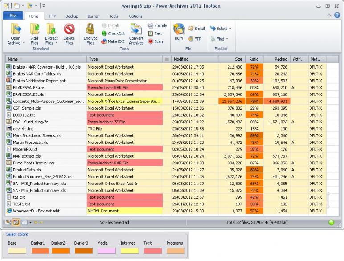Click the lock column header icon
The height and width of the screenshot is (261, 344).
(x=167, y=59)
